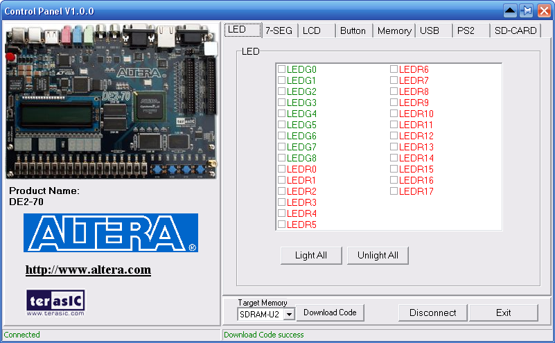Turn on LEDG8
The image size is (555, 343).
(281, 157)
